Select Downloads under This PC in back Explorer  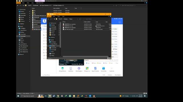(x=23, y=36)
